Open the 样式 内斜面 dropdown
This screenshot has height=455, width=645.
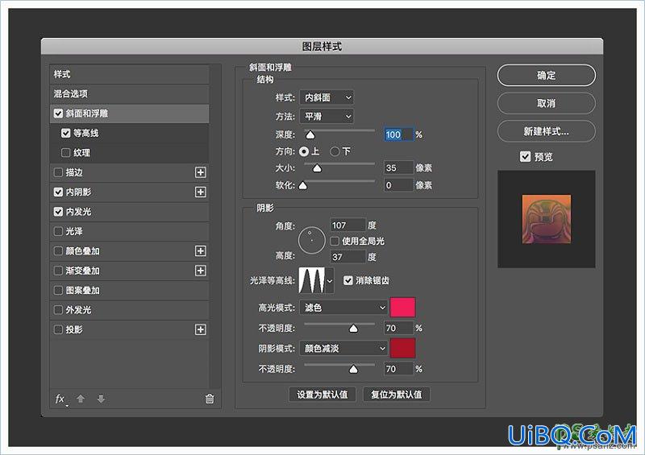tap(327, 97)
